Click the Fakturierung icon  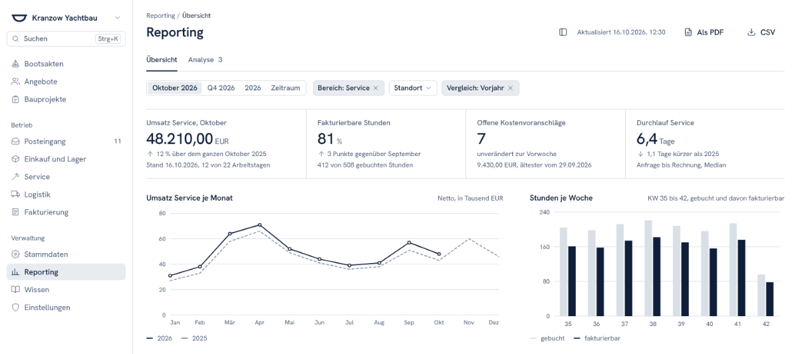tap(16, 213)
